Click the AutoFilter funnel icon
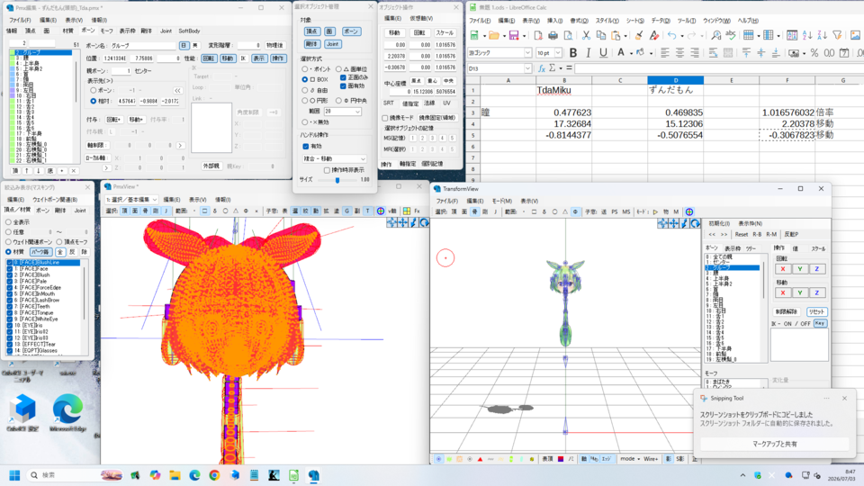 click(x=837, y=35)
